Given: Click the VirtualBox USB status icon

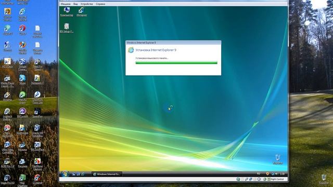Looking at the screenshot, I should click(x=246, y=179).
